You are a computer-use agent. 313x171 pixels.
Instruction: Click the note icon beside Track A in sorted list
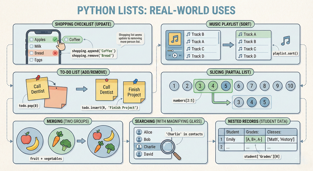pos(240,34)
